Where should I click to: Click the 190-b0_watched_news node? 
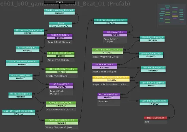click(x=154, y=102)
